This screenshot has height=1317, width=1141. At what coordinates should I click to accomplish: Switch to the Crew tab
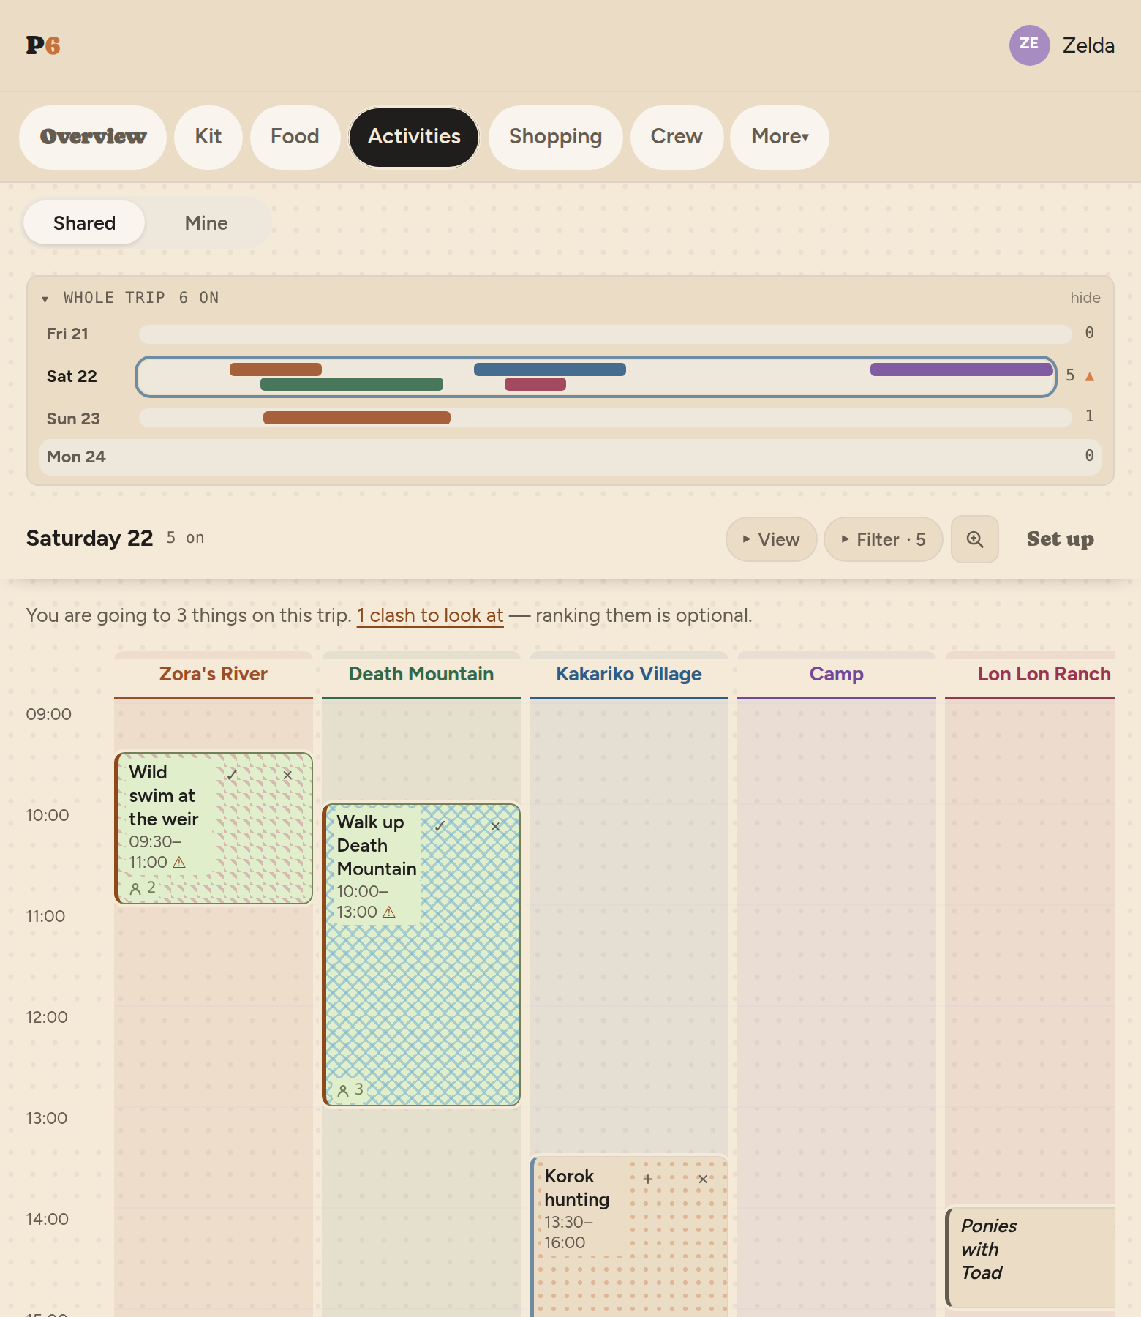tap(677, 137)
